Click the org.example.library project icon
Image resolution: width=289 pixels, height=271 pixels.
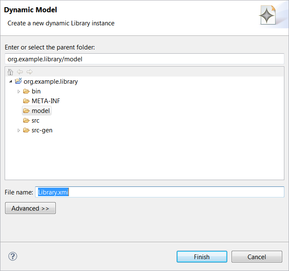(18, 82)
